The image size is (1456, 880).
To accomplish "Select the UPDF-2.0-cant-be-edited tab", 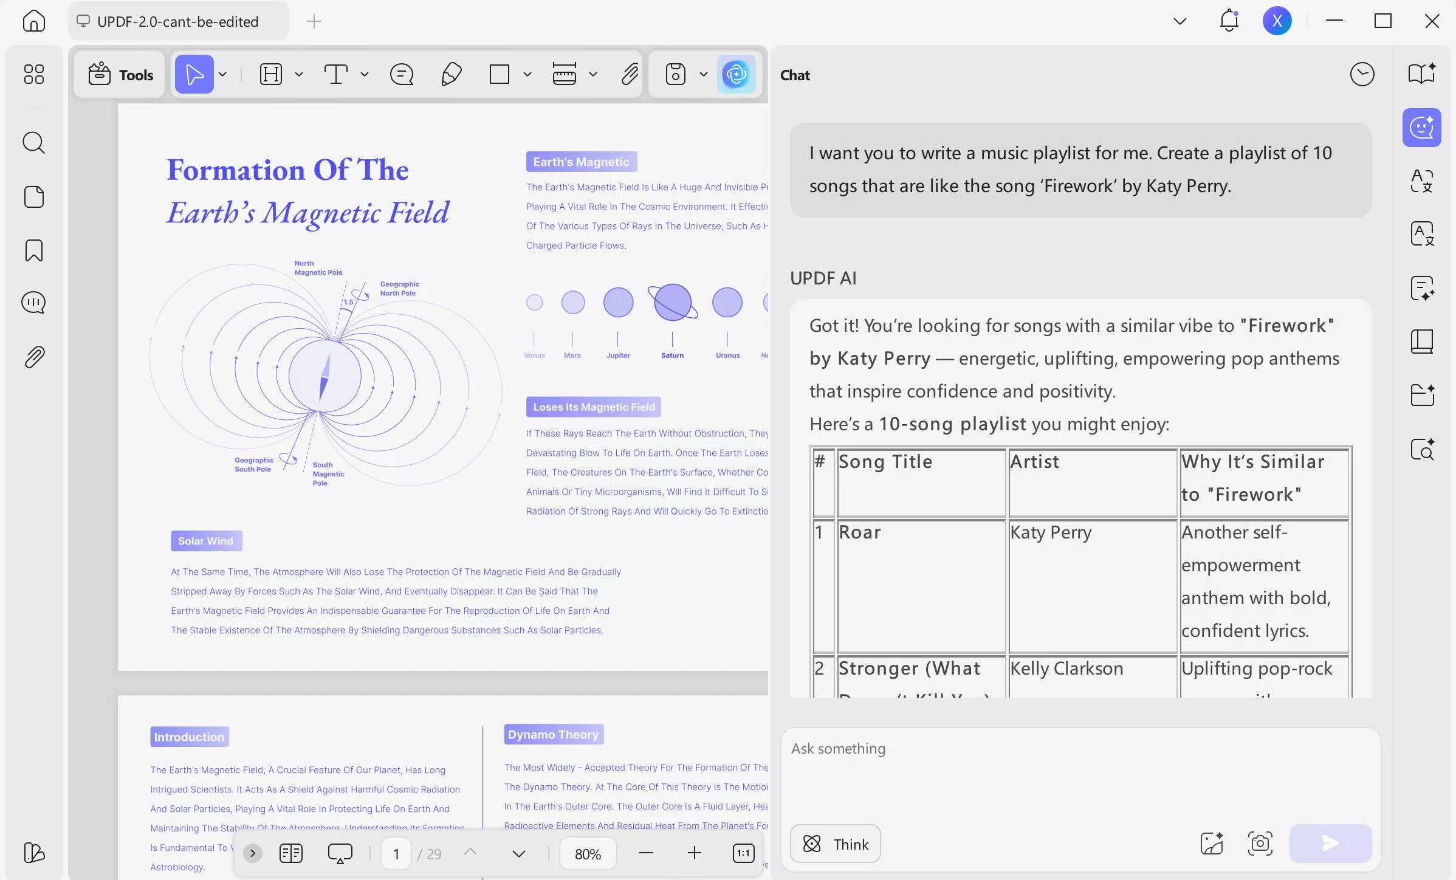I will [x=179, y=21].
